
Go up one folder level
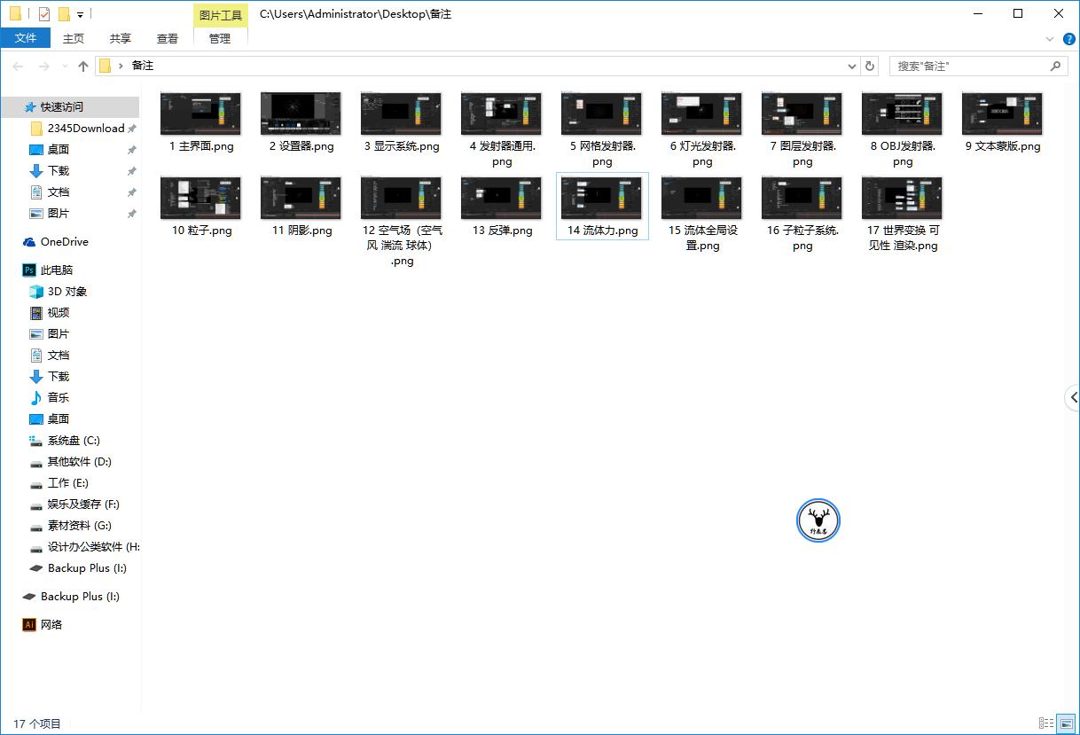pyautogui.click(x=83, y=66)
